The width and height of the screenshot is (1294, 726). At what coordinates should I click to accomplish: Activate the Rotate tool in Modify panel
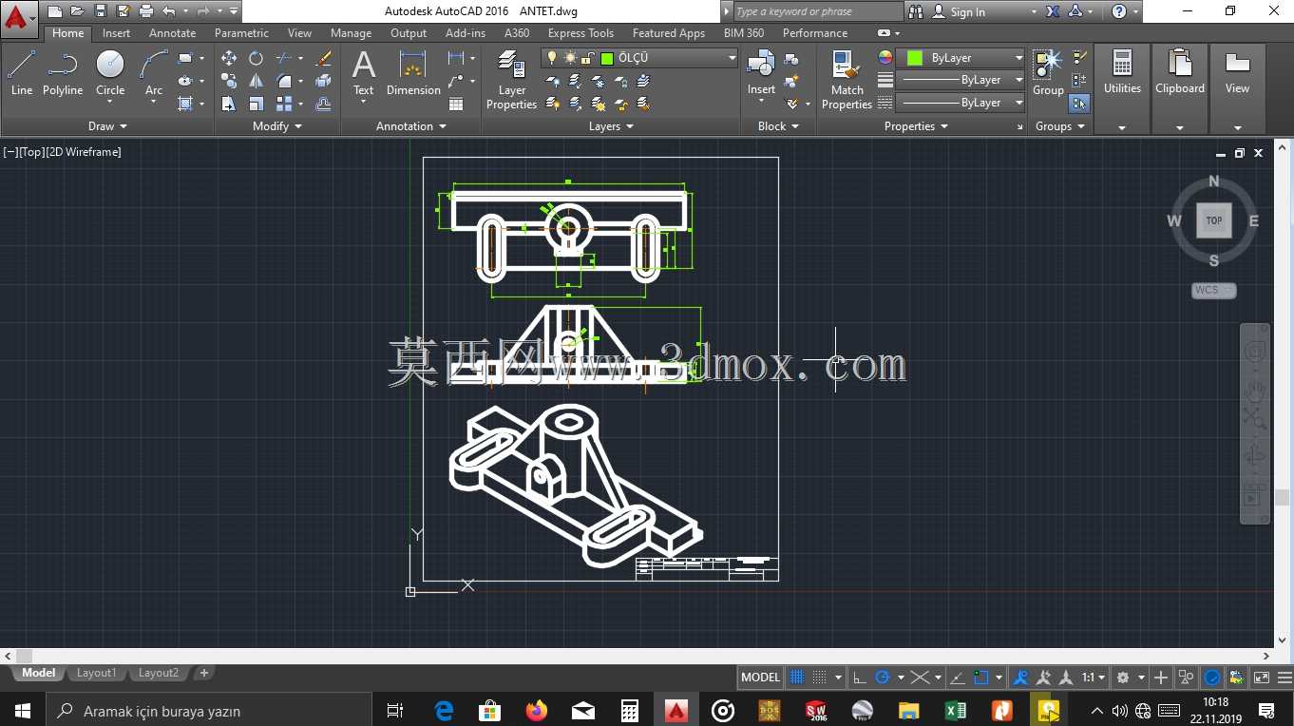[x=256, y=58]
